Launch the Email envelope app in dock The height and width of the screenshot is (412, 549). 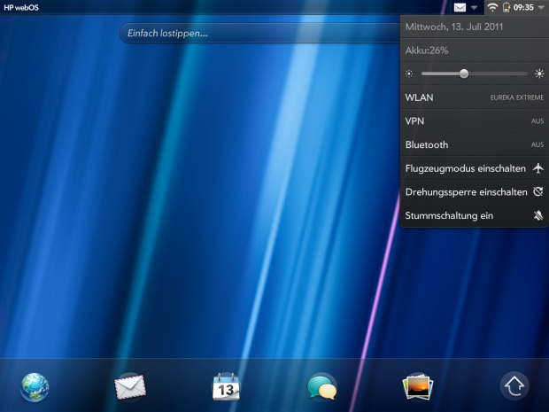click(130, 387)
